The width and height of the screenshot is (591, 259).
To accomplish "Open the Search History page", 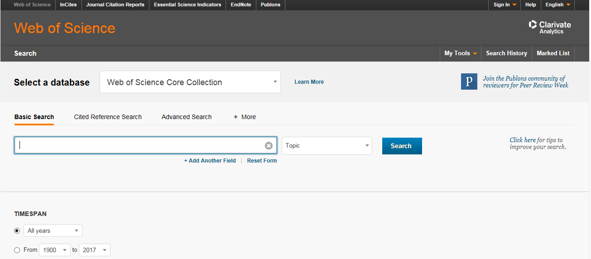I will [506, 53].
